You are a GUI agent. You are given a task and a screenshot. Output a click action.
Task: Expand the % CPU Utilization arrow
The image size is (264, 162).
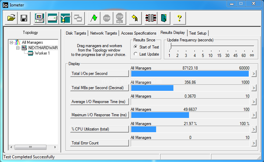click(x=254, y=129)
